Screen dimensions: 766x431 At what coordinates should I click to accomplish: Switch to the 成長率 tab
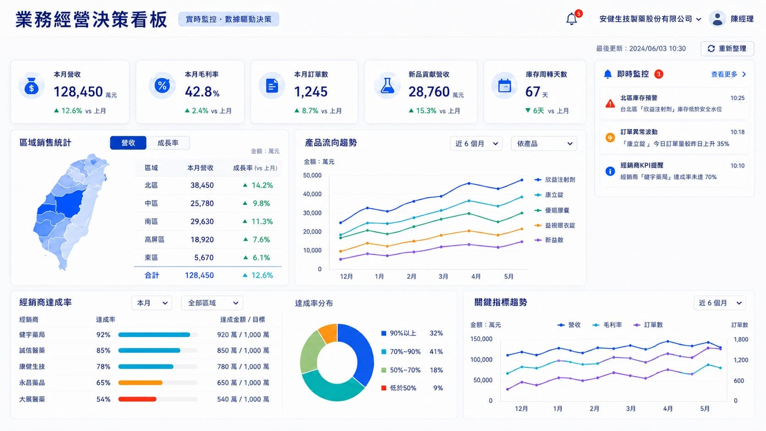coord(168,143)
